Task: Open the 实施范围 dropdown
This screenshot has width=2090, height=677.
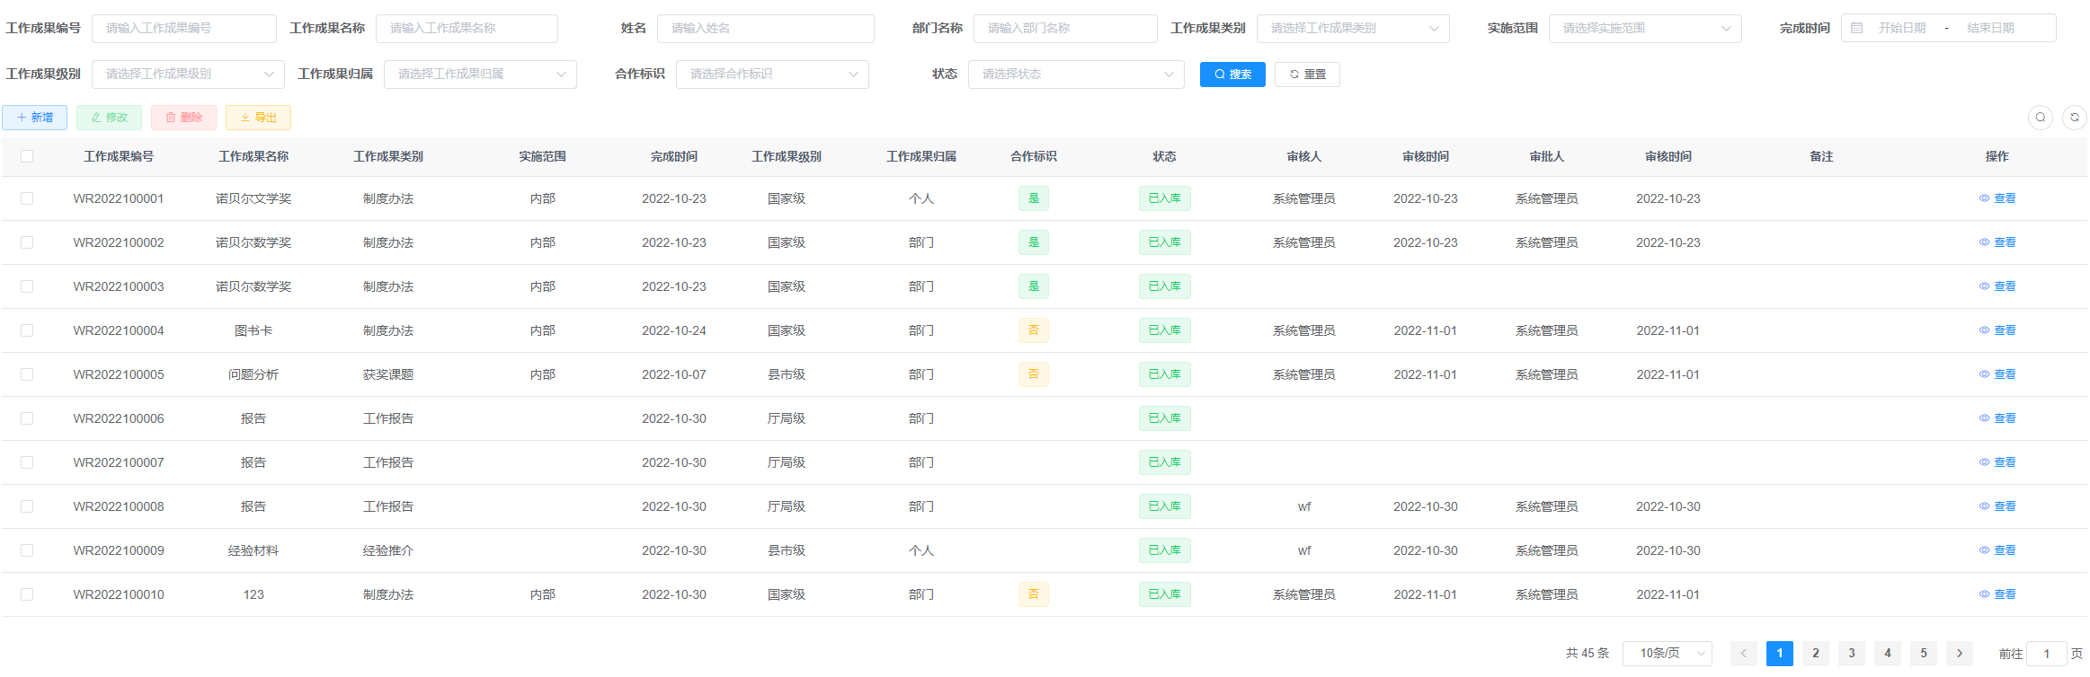Action: click(1645, 29)
